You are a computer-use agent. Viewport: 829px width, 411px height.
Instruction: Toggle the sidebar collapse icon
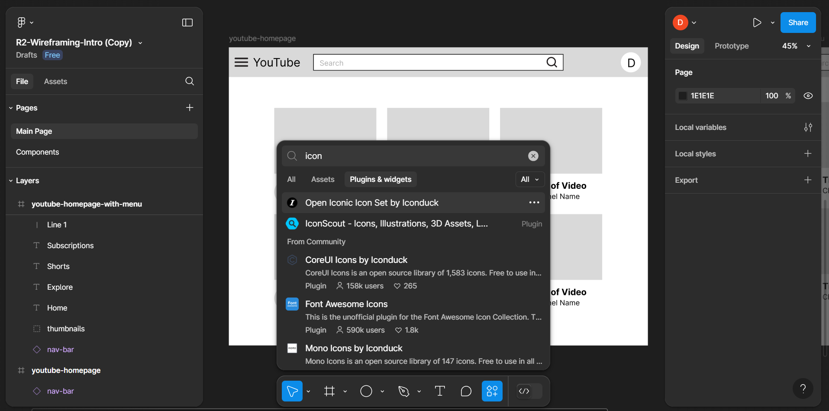click(x=187, y=23)
